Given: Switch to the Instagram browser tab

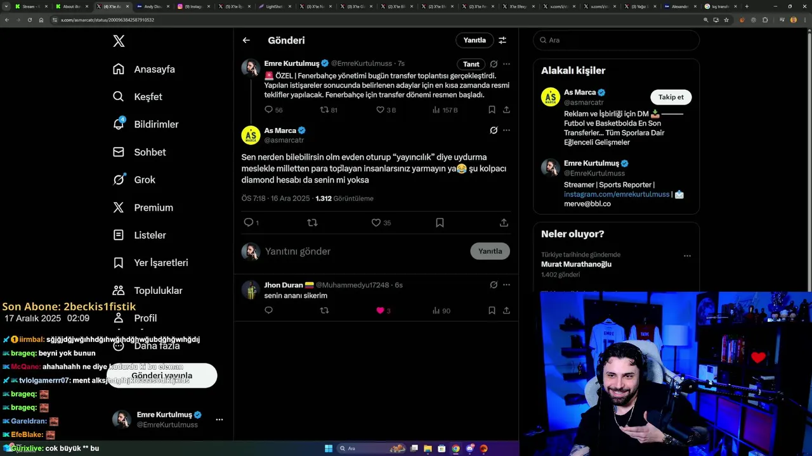Looking at the screenshot, I should click(x=193, y=6).
